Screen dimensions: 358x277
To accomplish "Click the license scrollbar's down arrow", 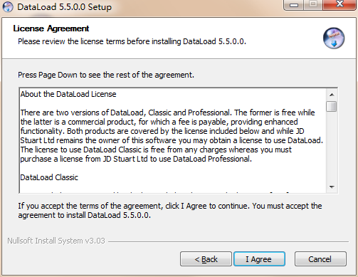I will pyautogui.click(x=332, y=187).
